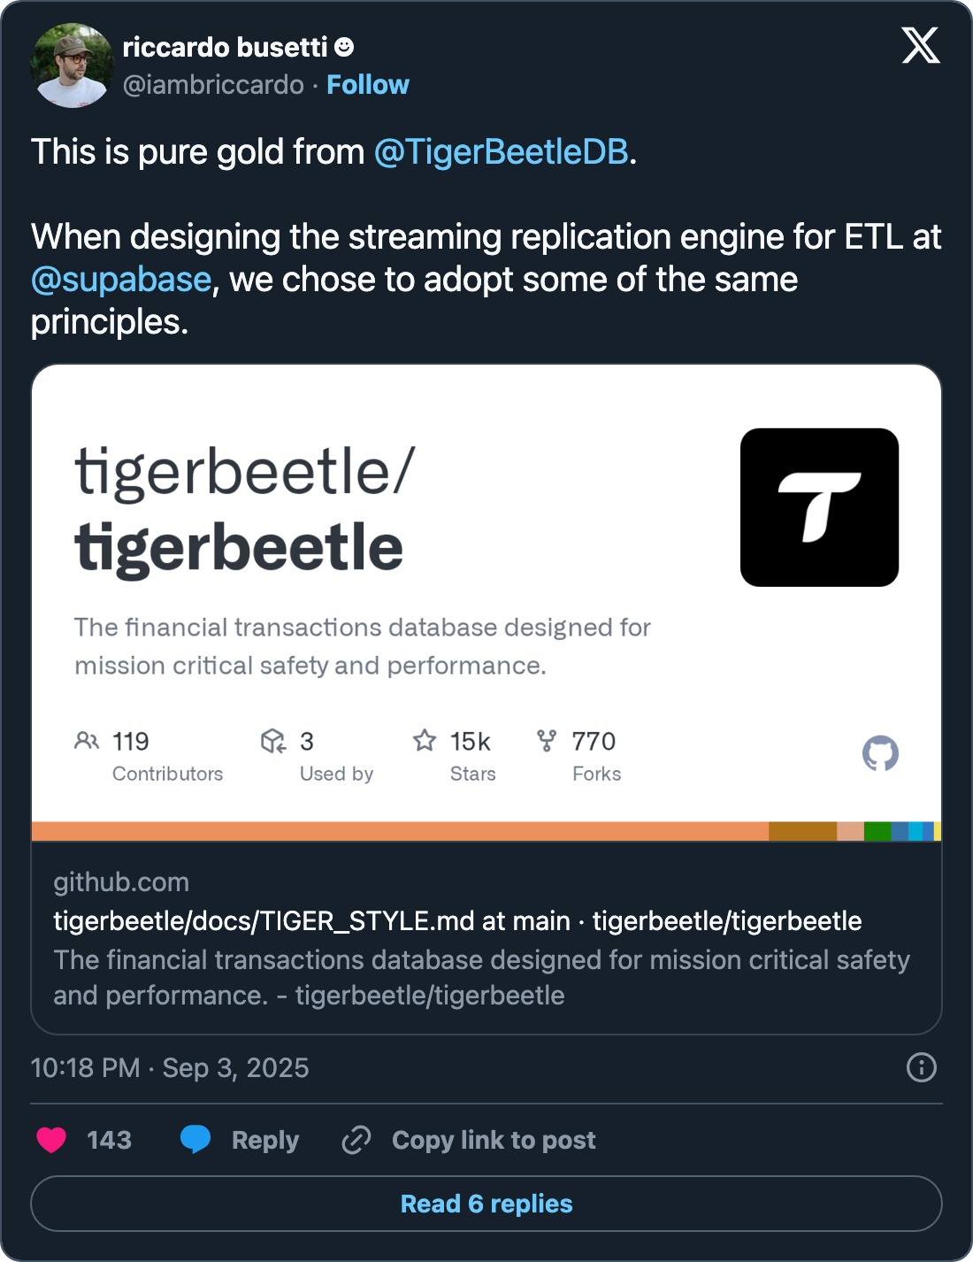Image resolution: width=973 pixels, height=1262 pixels.
Task: Open the @supabase mention link
Action: click(121, 280)
